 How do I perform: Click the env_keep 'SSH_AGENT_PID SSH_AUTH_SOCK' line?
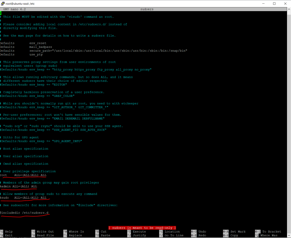(x=53, y=130)
